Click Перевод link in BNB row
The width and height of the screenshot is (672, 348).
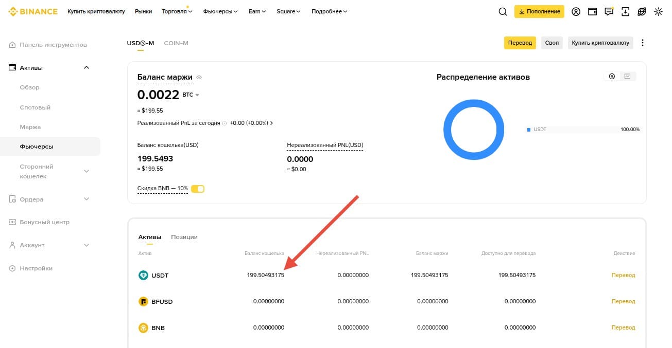pyautogui.click(x=623, y=327)
